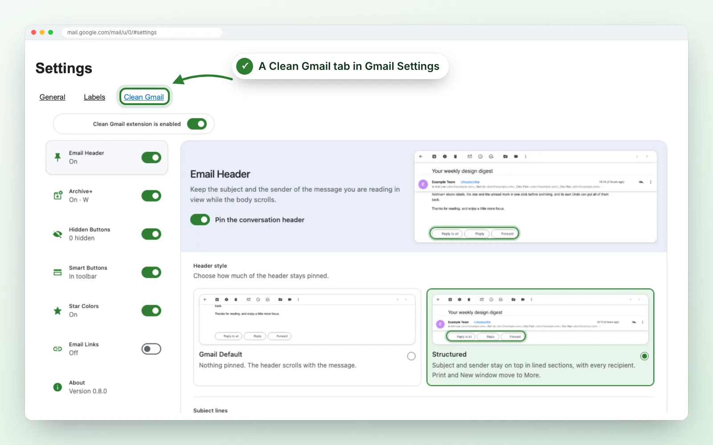Screen dimensions: 713x445
Task: Click the Gmail Default preview thumbnail
Action: coord(307,320)
